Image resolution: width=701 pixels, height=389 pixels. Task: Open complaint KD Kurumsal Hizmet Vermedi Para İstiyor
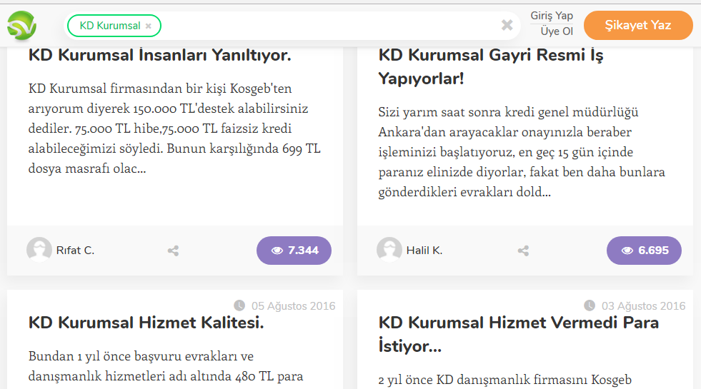pyautogui.click(x=519, y=334)
